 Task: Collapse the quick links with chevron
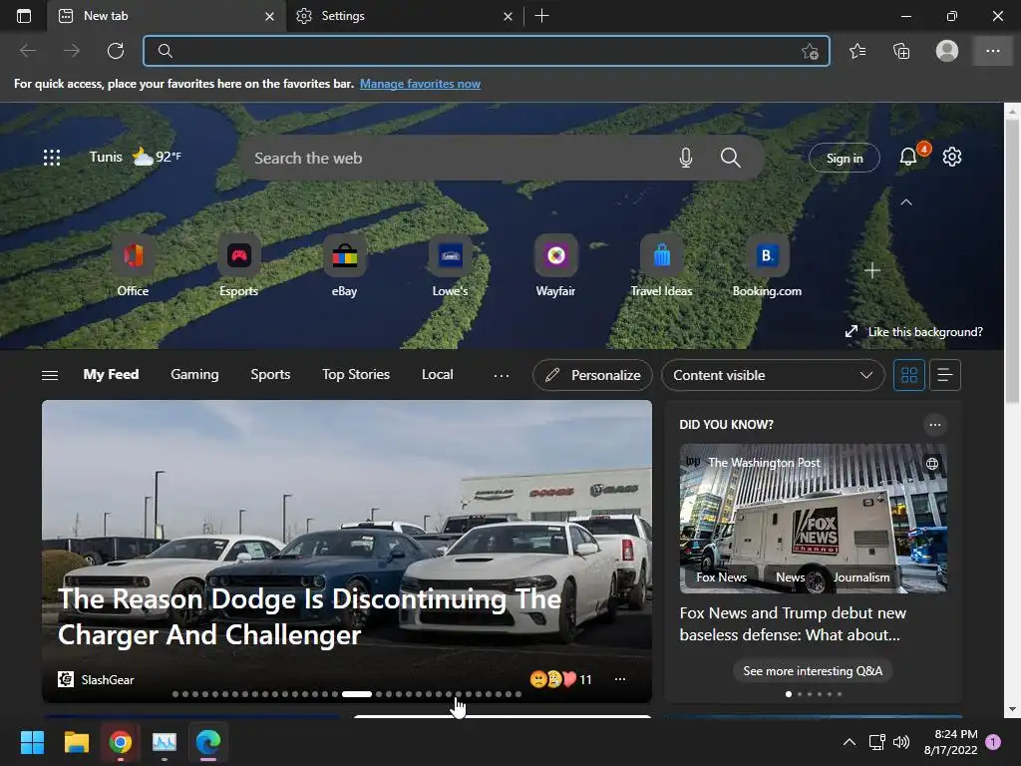[906, 202]
